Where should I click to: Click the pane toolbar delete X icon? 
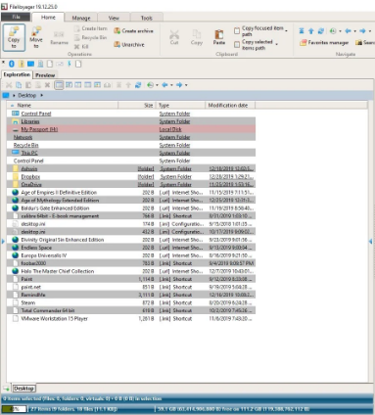click(47, 85)
